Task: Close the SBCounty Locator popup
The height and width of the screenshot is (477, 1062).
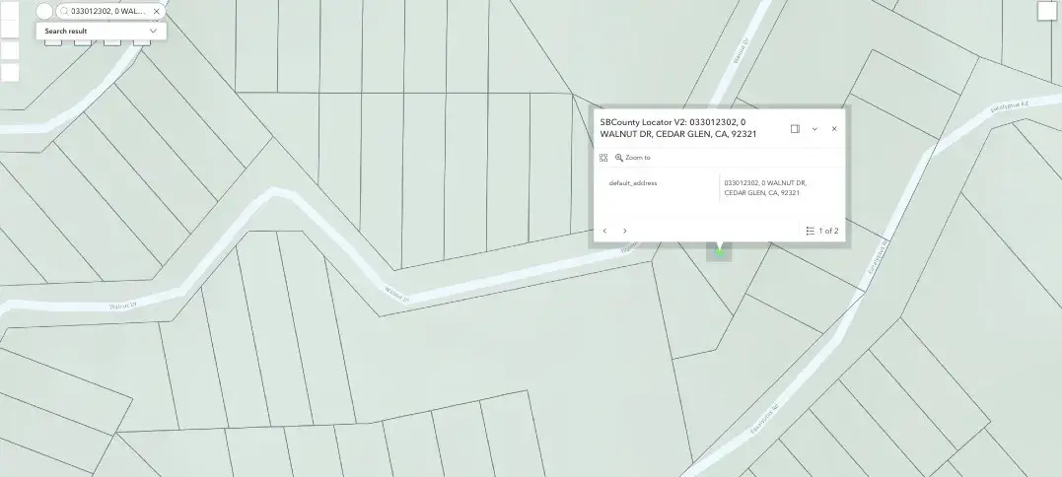Action: [834, 128]
